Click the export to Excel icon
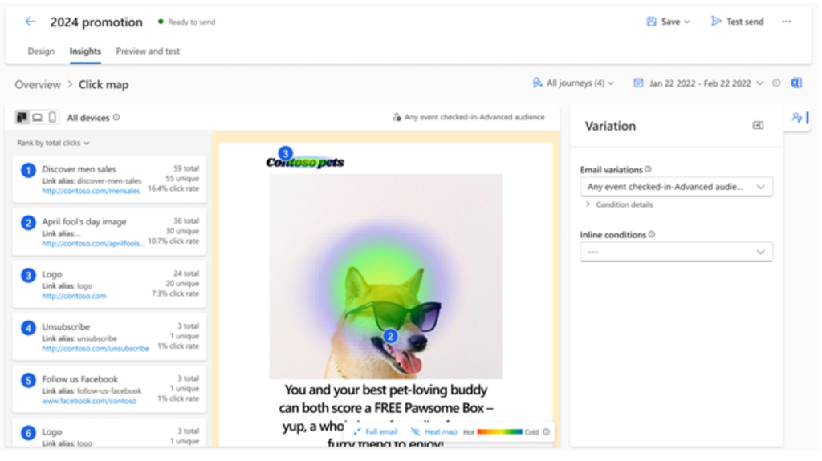The image size is (822, 461). click(x=796, y=83)
